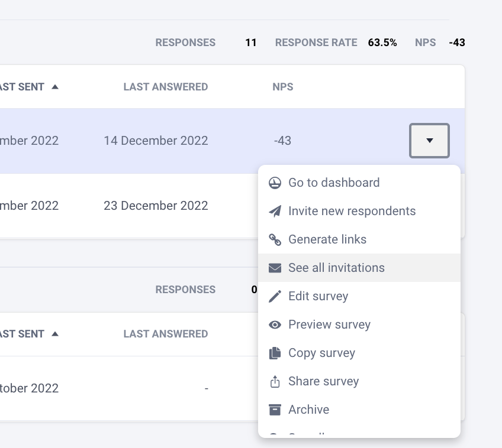Sort upper table by Last Sent arrow
The height and width of the screenshot is (448, 502).
55,87
